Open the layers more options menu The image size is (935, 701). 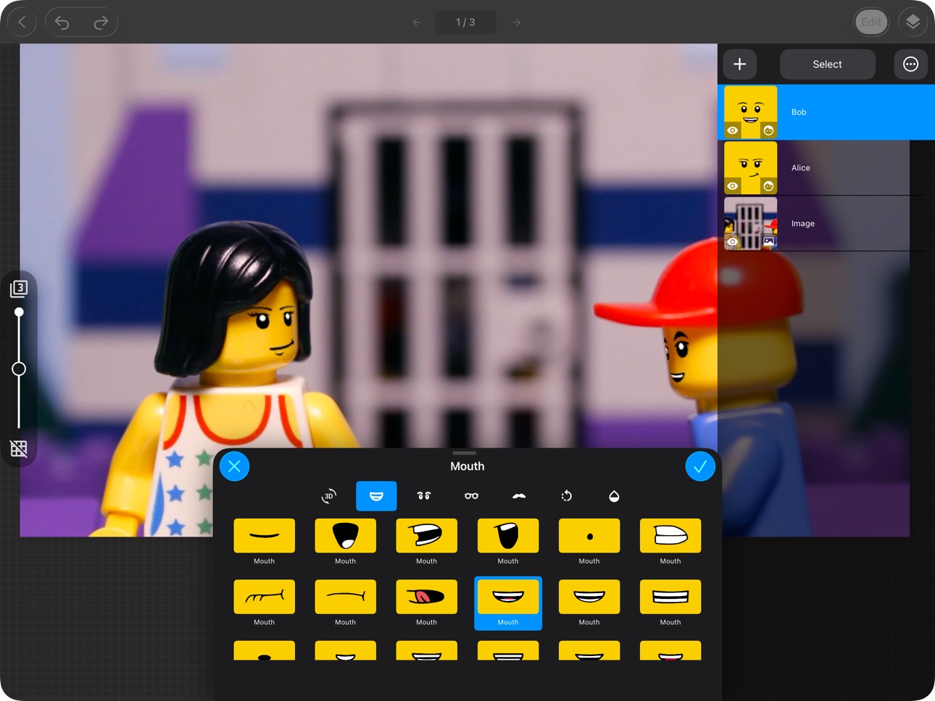tap(910, 64)
